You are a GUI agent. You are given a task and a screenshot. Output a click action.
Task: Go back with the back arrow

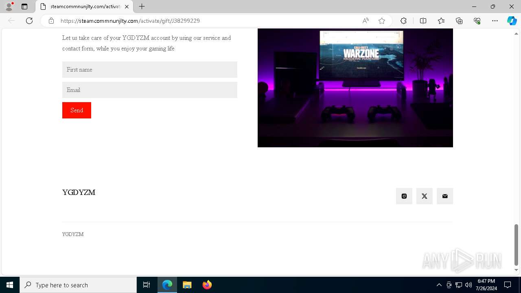point(11,21)
